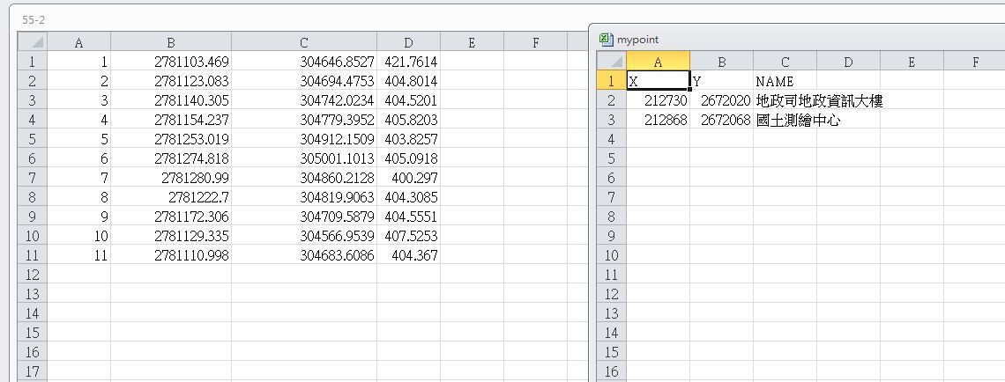The height and width of the screenshot is (382, 1005).
Task: Click cell containing 212868
Action: coord(659,121)
